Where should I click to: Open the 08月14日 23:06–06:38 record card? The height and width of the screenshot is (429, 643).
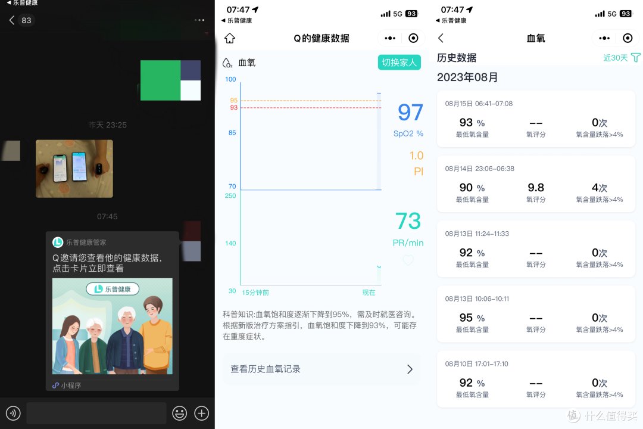click(536, 184)
